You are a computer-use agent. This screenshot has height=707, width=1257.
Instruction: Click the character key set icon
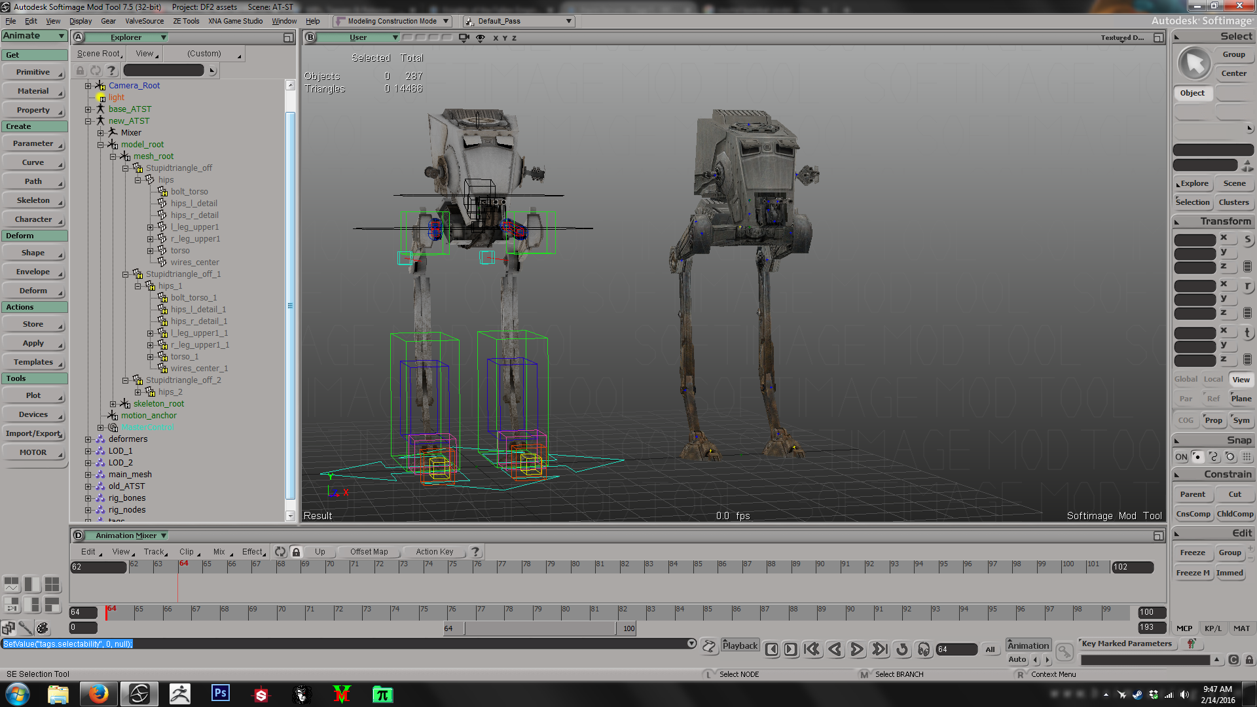(x=1192, y=644)
